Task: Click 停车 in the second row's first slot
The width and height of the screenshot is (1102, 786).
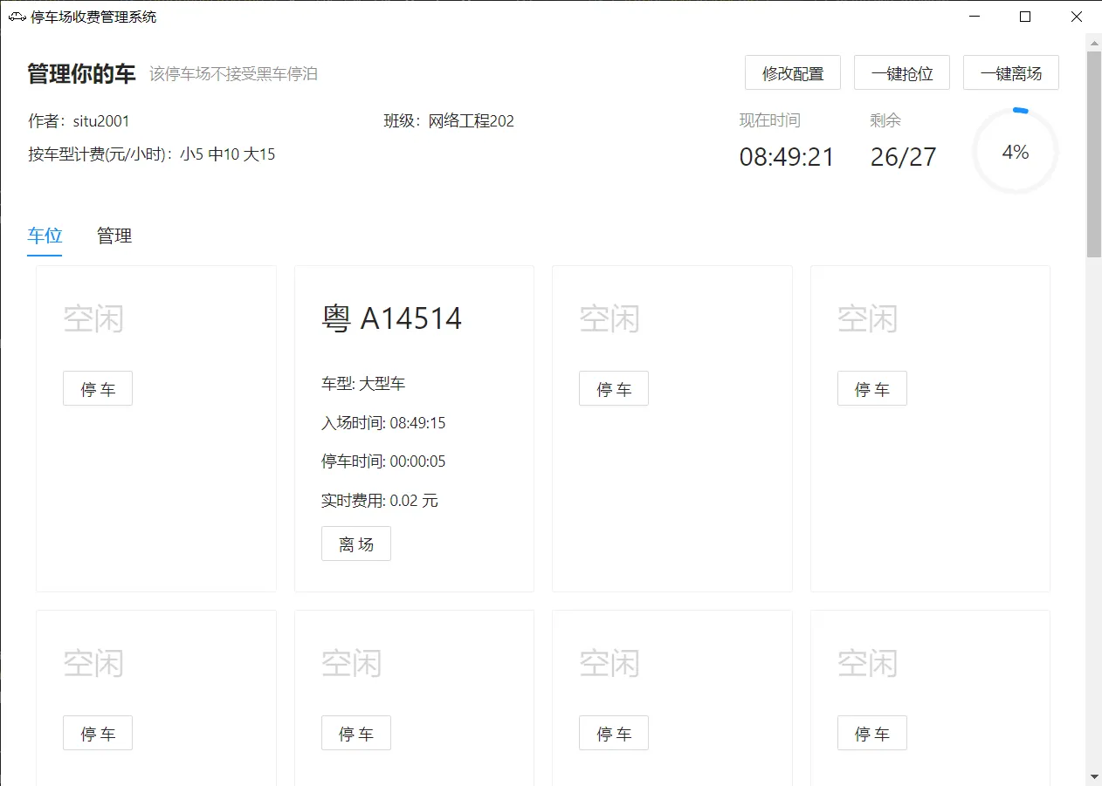Action: [x=98, y=734]
